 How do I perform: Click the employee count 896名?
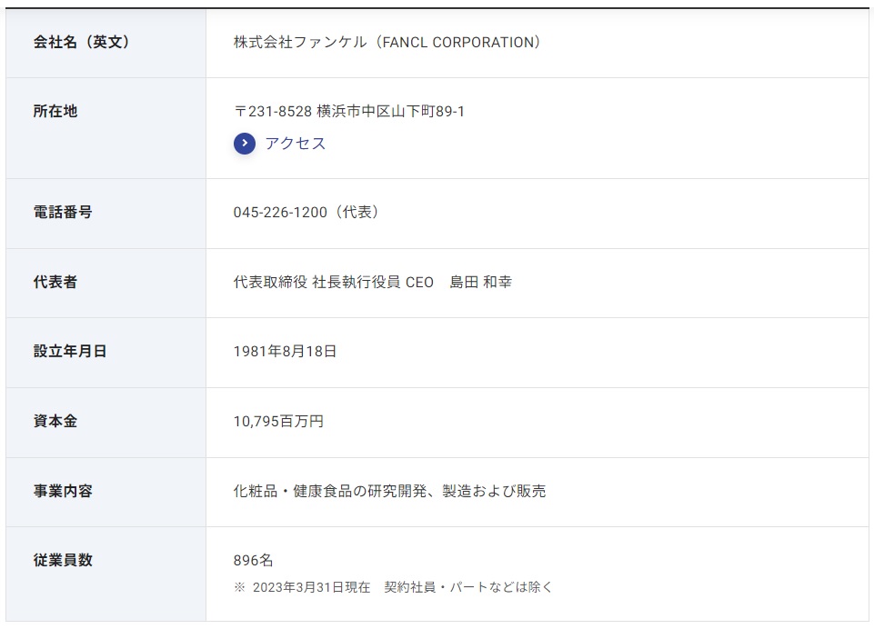pos(253,561)
